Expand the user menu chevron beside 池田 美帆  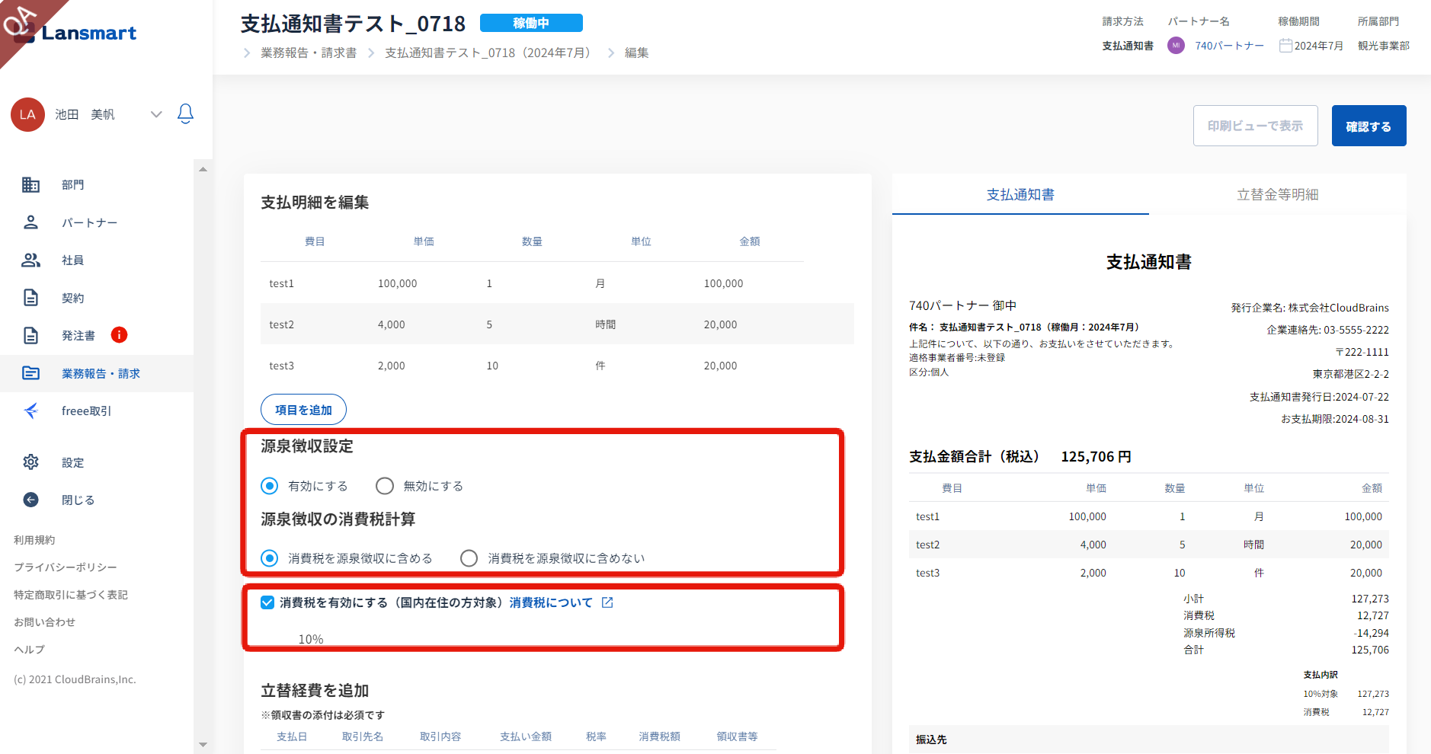point(156,114)
